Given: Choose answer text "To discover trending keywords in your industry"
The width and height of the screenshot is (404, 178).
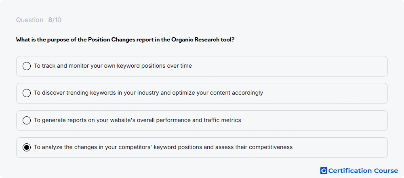Looking at the screenshot, I should pyautogui.click(x=97, y=93).
